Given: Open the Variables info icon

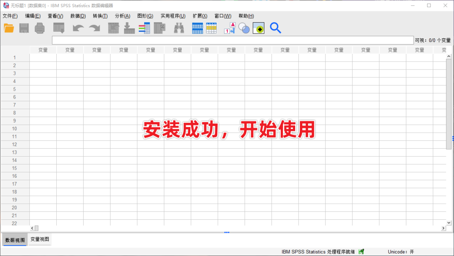Looking at the screenshot, I should 144,28.
